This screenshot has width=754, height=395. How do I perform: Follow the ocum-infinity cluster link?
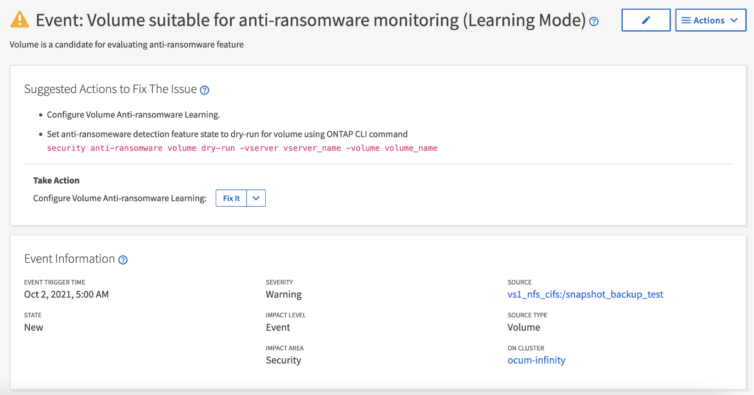pyautogui.click(x=536, y=360)
